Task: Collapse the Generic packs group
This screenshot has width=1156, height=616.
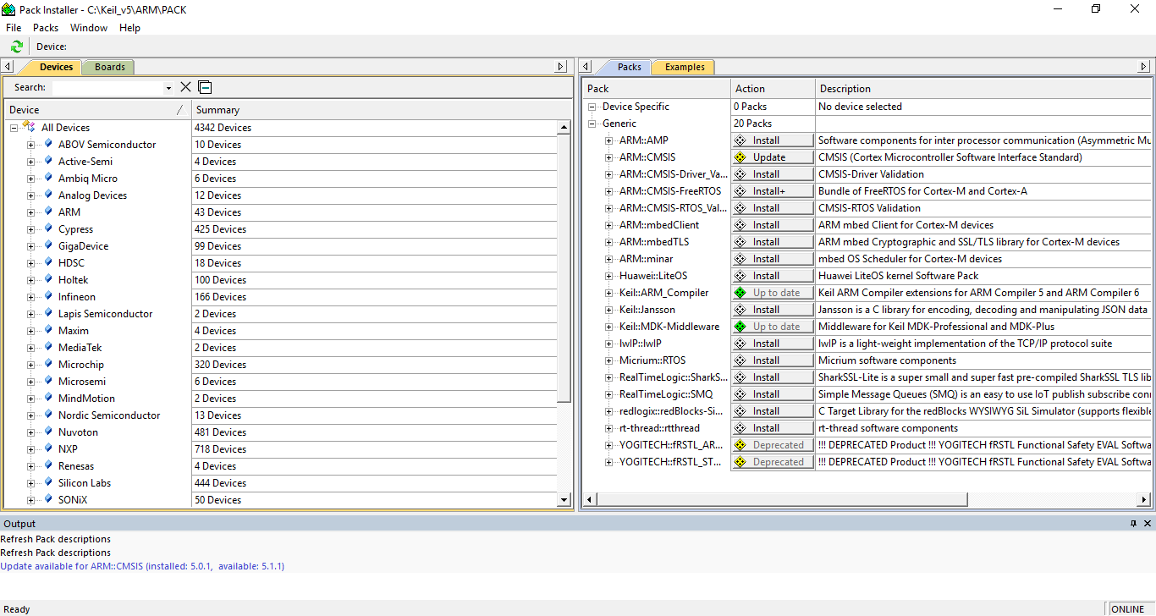Action: 592,124
